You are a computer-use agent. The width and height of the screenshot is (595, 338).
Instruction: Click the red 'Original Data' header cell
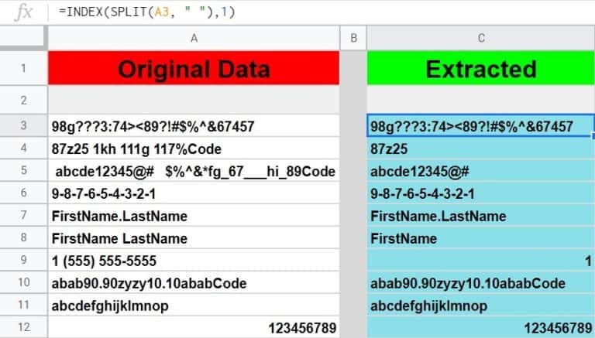tap(194, 68)
